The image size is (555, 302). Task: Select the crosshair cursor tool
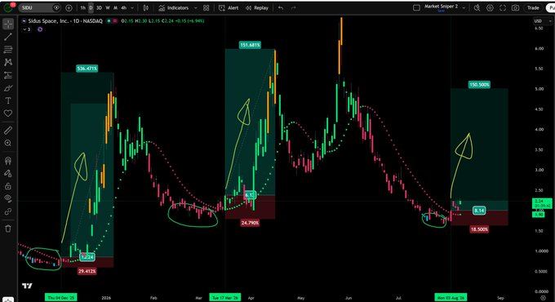point(8,24)
